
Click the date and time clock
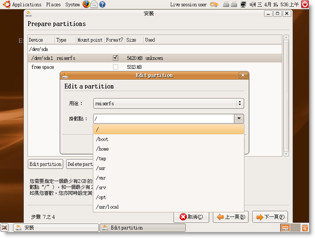click(278, 4)
